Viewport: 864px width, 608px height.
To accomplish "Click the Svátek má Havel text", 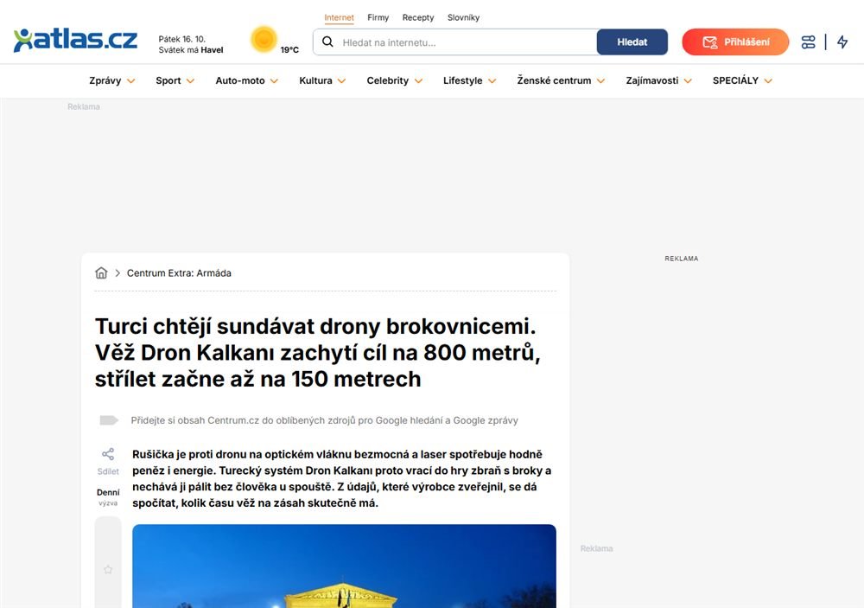I will pyautogui.click(x=191, y=49).
